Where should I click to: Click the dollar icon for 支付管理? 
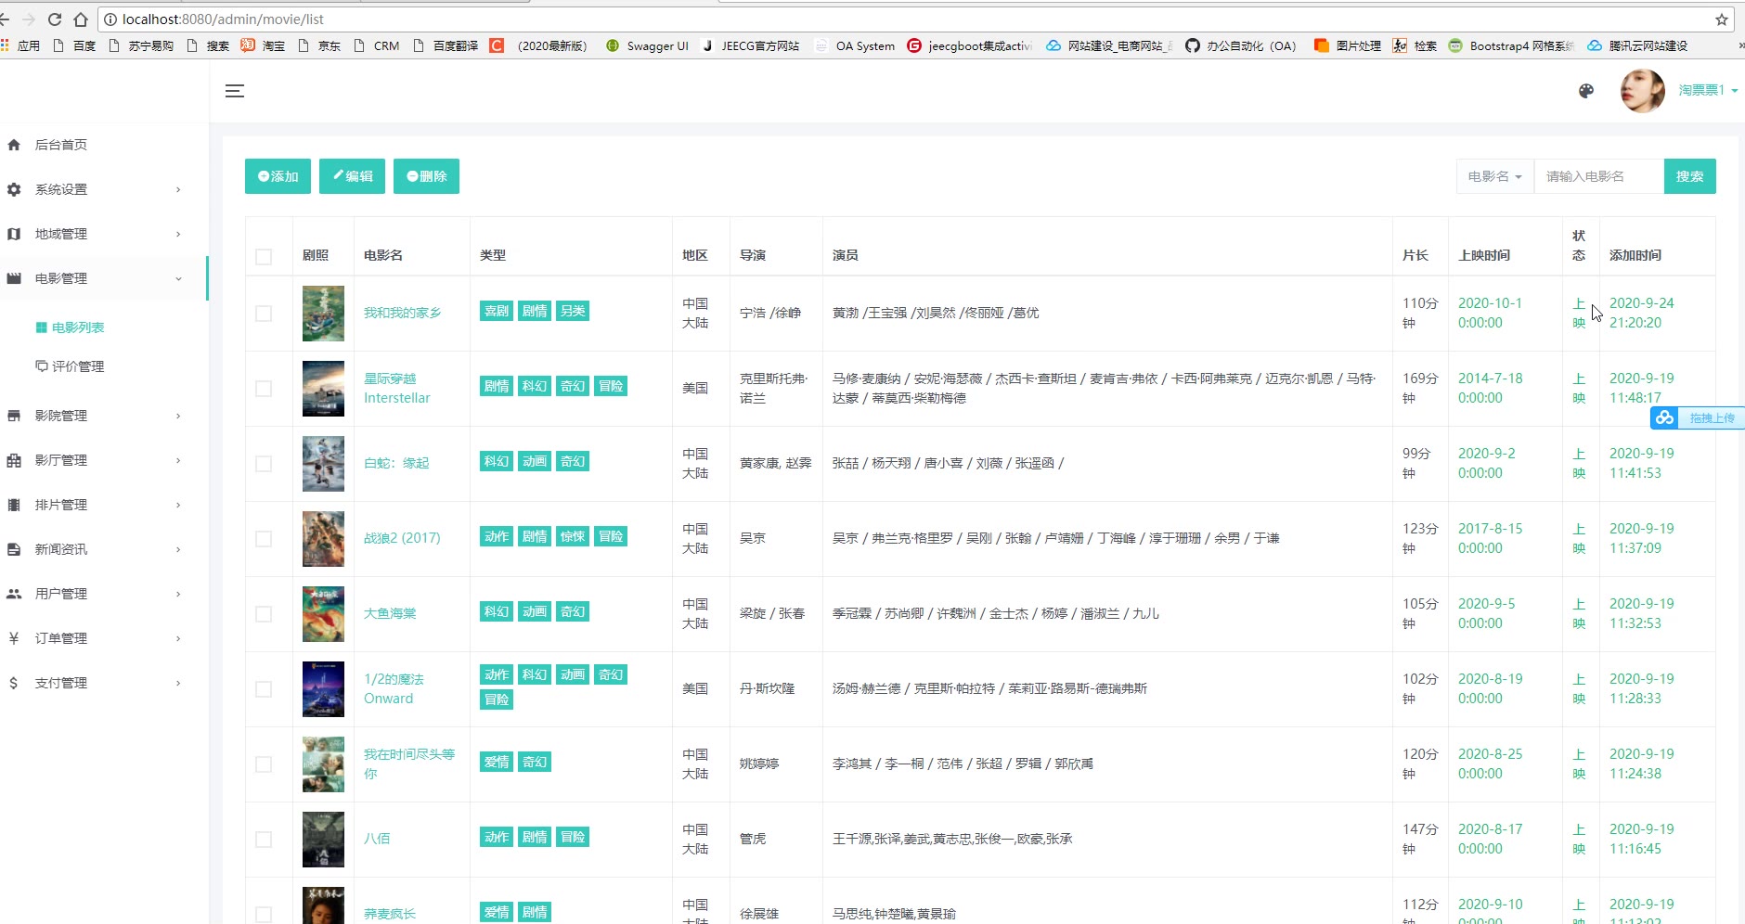click(x=14, y=683)
